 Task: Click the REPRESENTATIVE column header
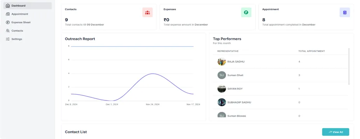click(228, 51)
